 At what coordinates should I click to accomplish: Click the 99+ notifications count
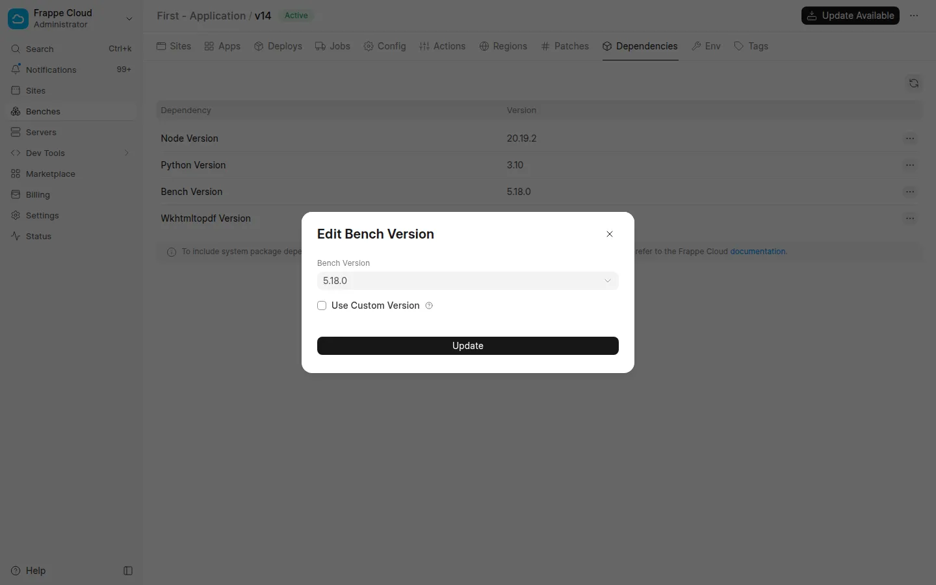[x=123, y=70]
